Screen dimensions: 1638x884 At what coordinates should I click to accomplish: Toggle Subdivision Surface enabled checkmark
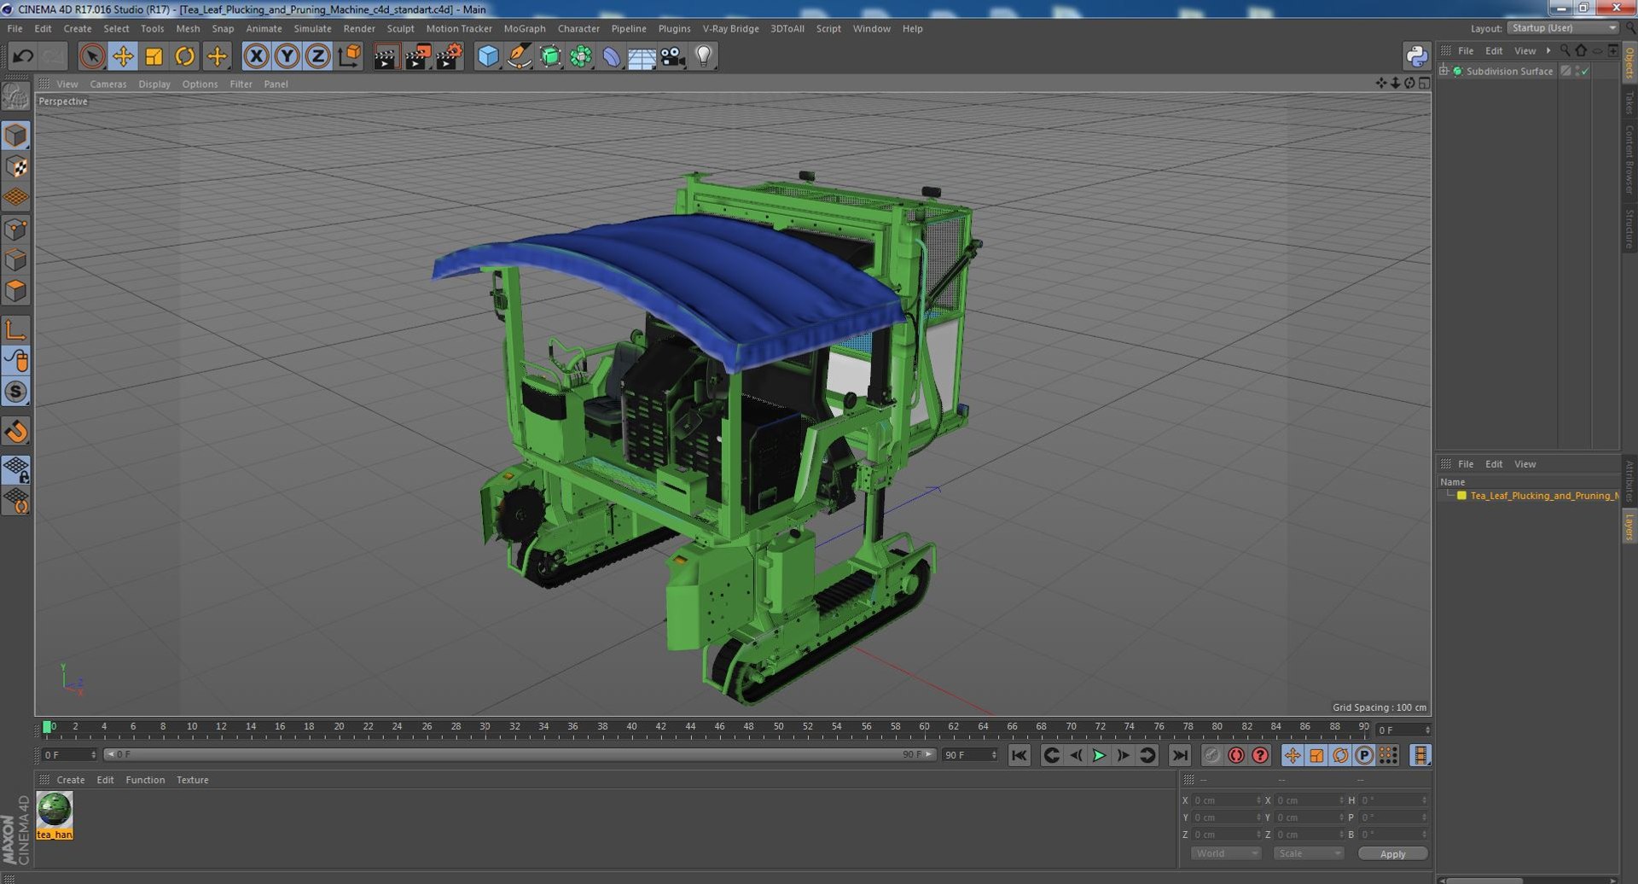[x=1584, y=71]
